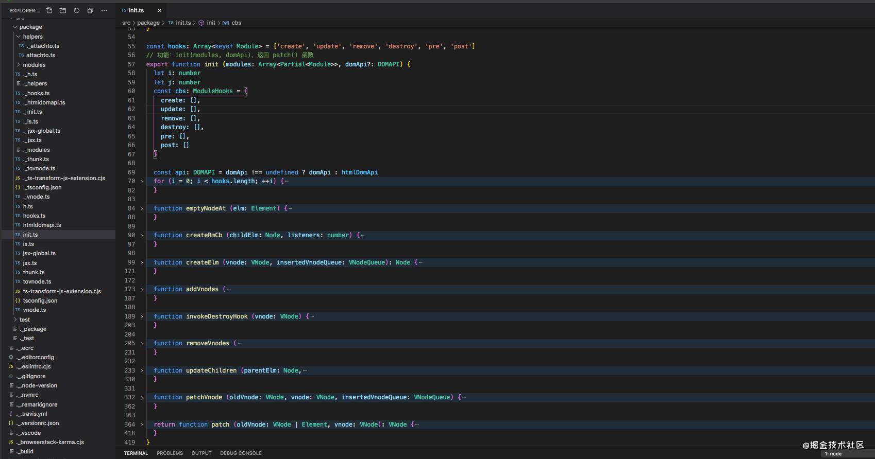Click 'init.ts' breadcrumb segment
This screenshot has width=875, height=459.
click(x=183, y=23)
